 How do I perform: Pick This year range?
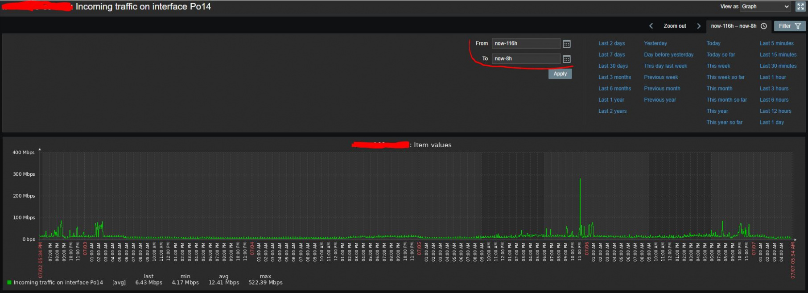717,111
